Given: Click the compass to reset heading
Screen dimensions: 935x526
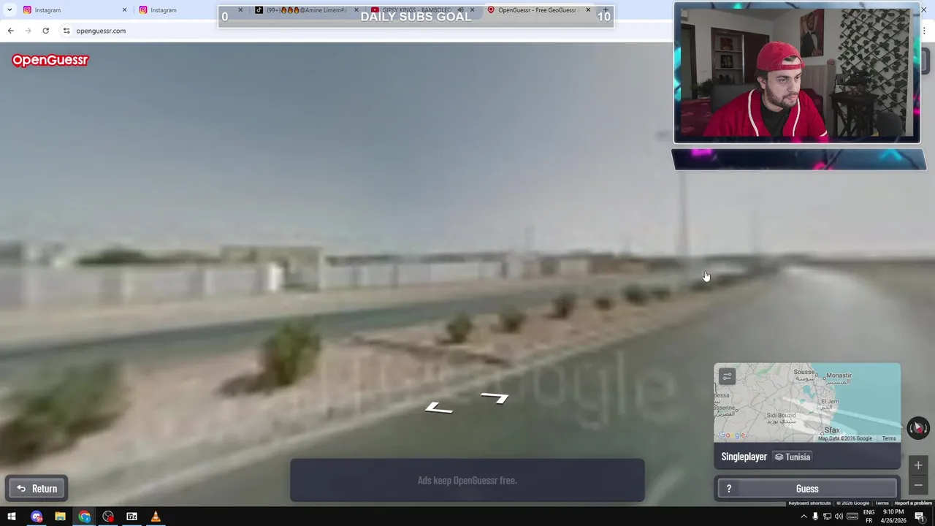Looking at the screenshot, I should coord(918,428).
